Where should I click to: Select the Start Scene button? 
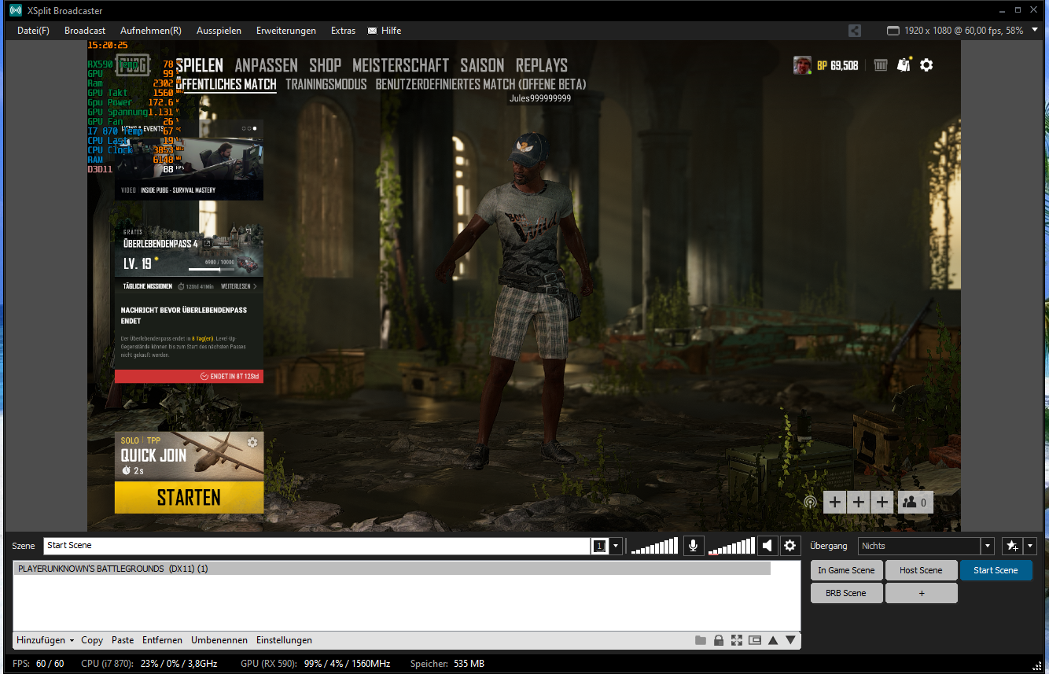(996, 570)
